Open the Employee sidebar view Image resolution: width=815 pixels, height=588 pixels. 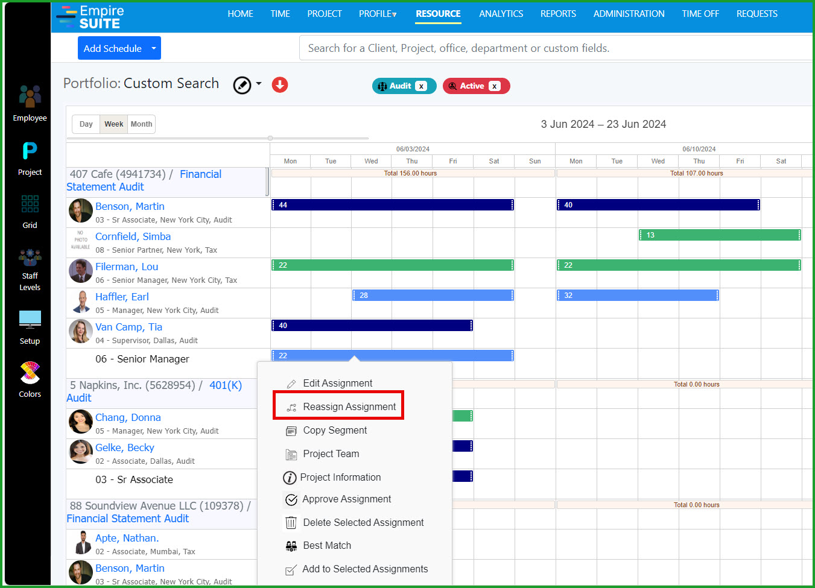tap(30, 103)
